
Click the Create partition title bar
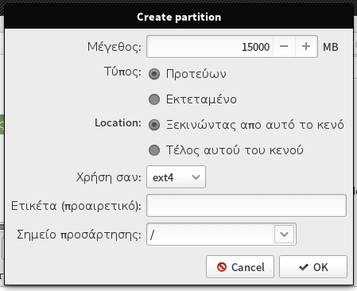tap(179, 17)
